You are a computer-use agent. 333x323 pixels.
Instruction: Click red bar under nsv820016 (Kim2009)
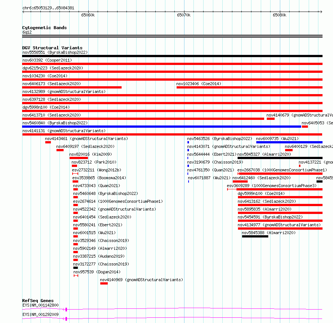[79, 158]
